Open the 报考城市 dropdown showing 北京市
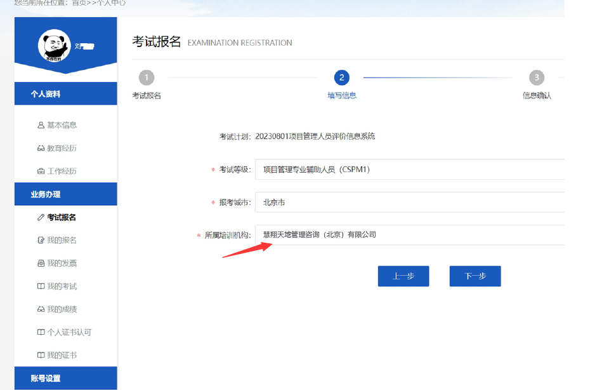 (410, 203)
